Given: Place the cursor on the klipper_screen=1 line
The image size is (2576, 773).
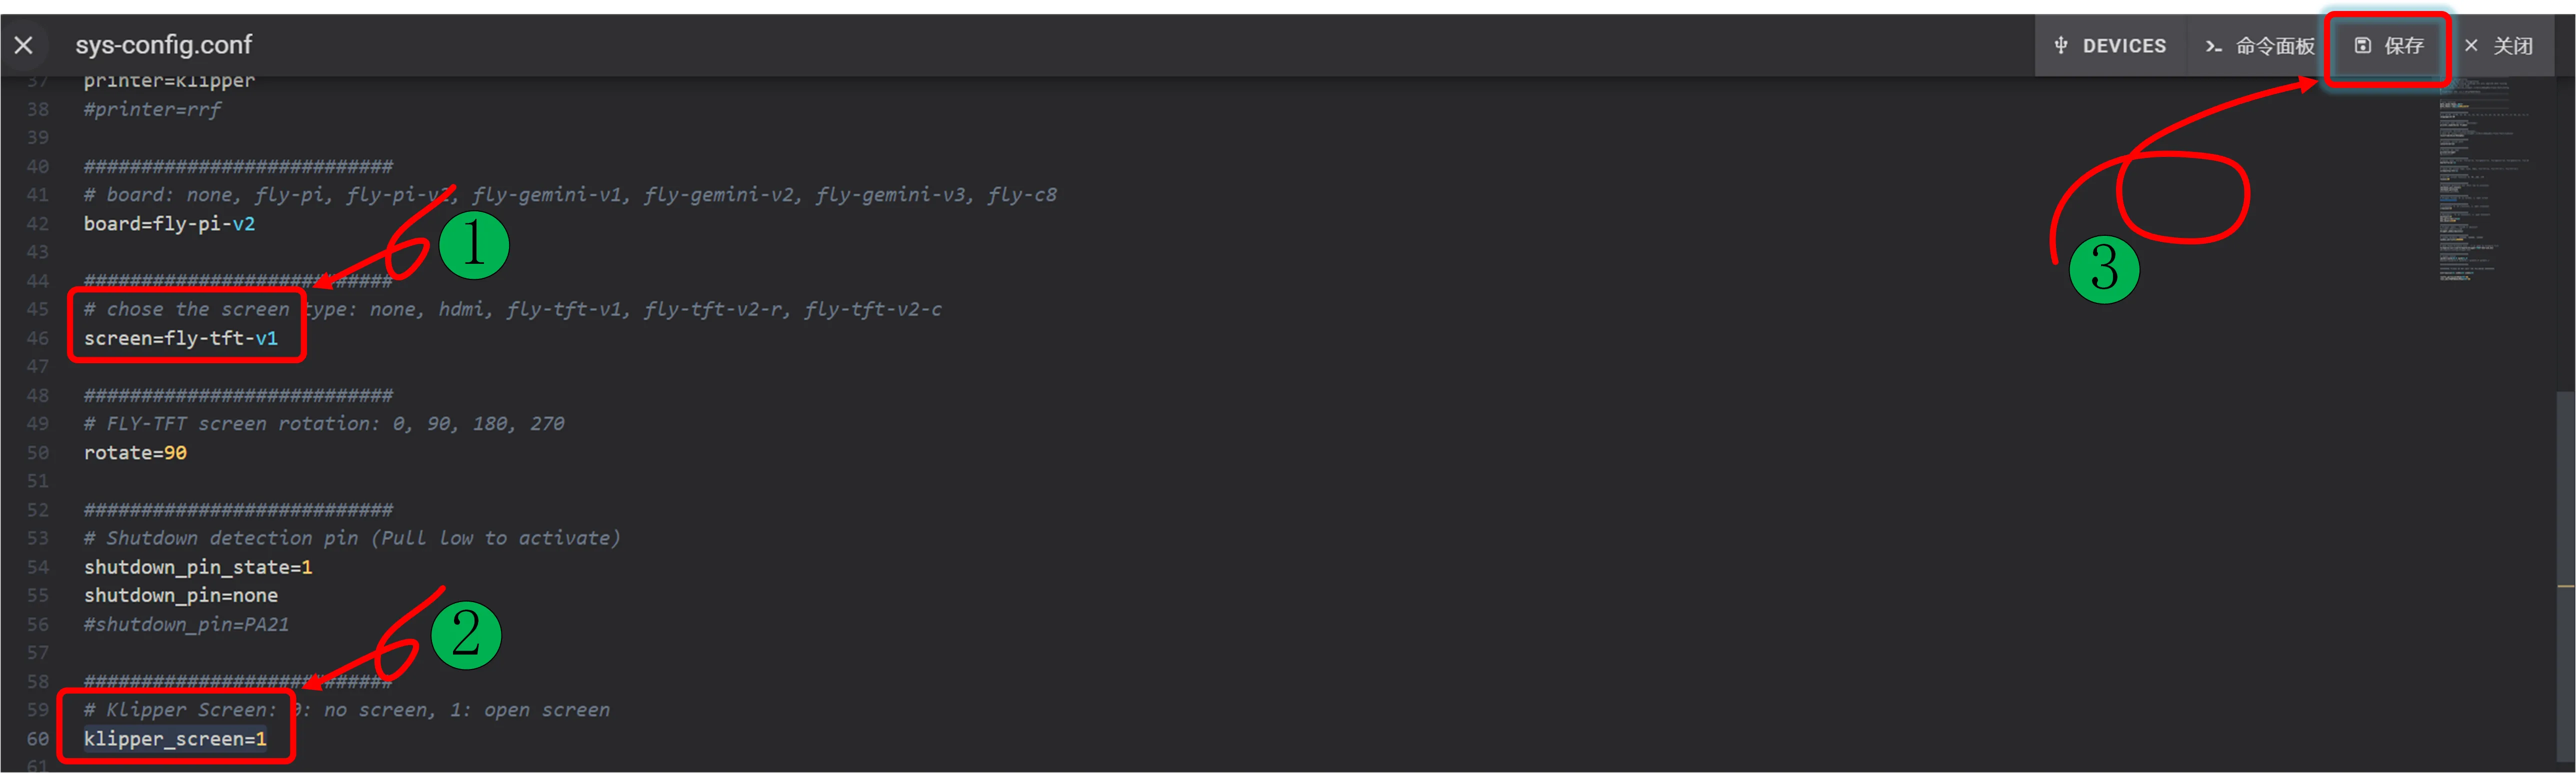Looking at the screenshot, I should pyautogui.click(x=175, y=739).
